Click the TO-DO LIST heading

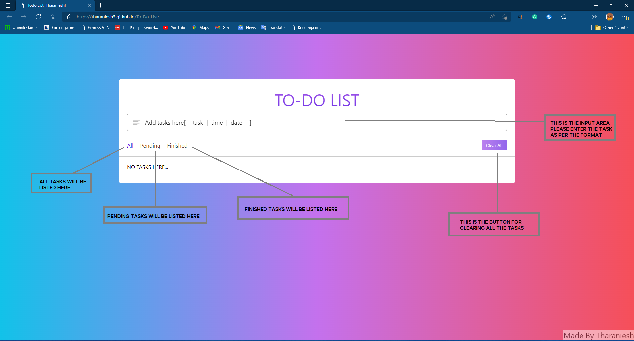tap(317, 100)
